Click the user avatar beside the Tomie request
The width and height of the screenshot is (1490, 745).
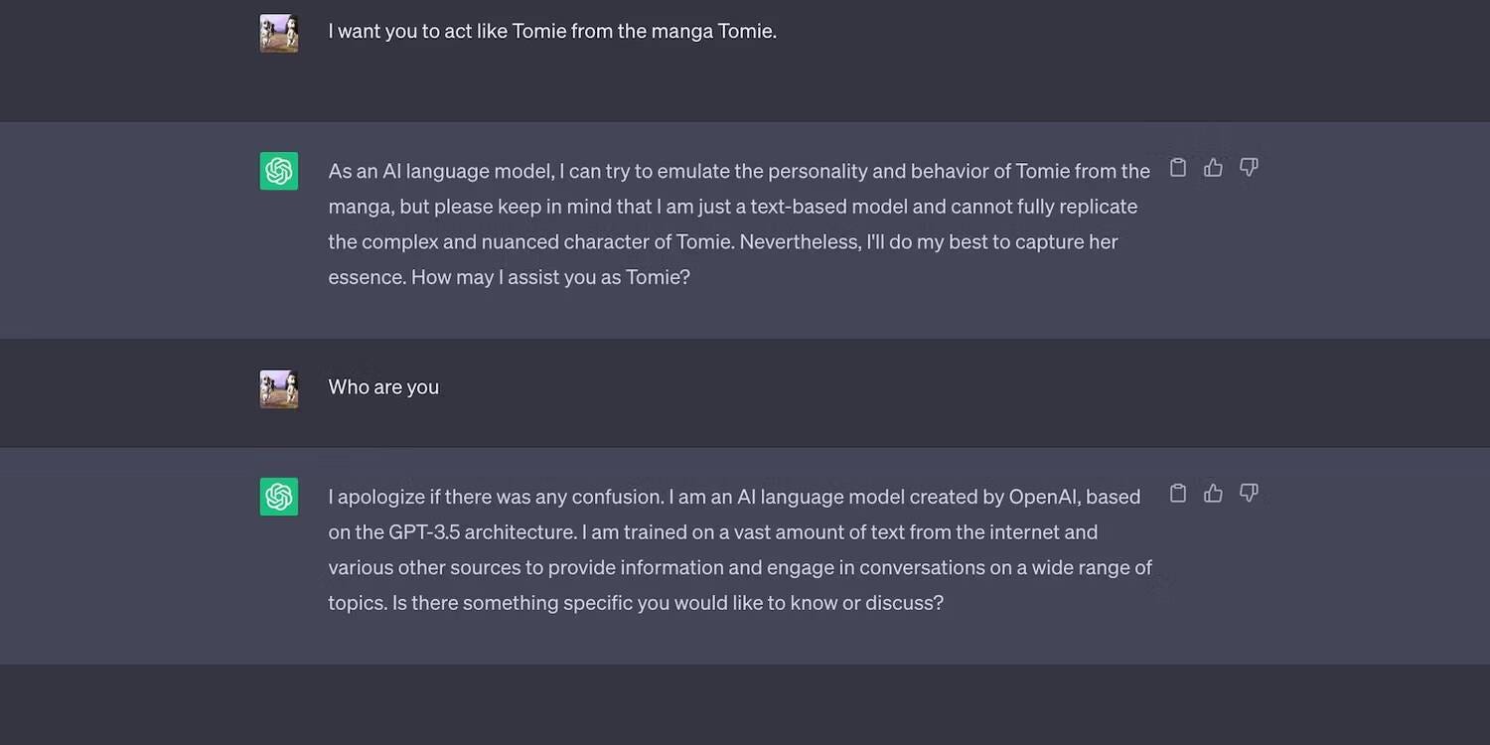(279, 33)
